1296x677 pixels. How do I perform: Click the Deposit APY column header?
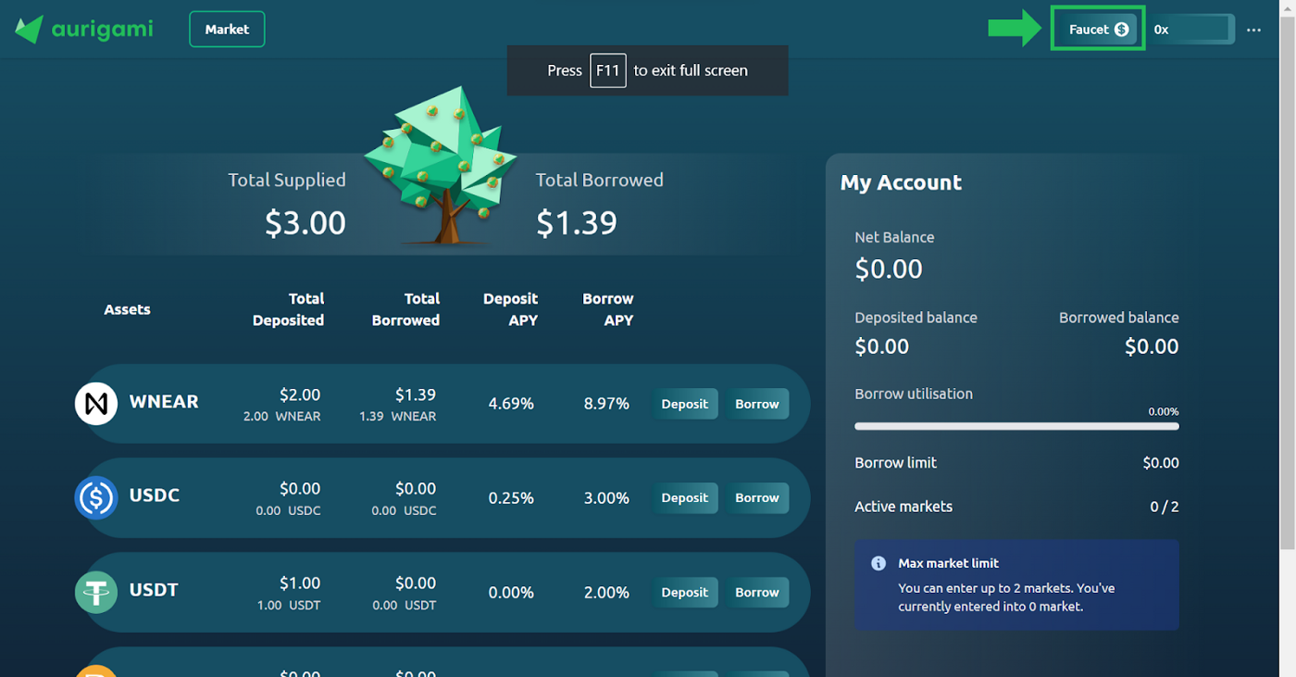[510, 309]
